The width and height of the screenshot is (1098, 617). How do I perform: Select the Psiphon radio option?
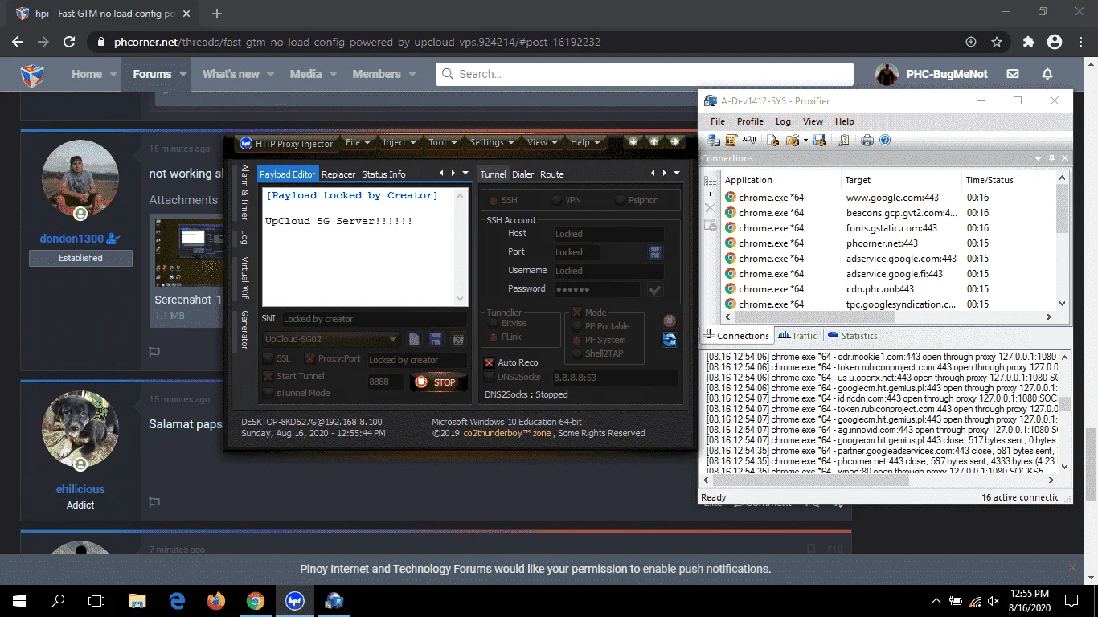(x=619, y=200)
